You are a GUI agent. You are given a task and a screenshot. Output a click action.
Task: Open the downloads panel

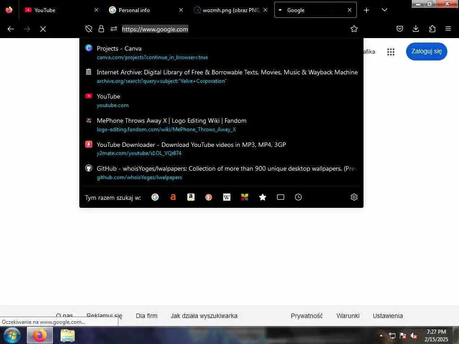[416, 29]
